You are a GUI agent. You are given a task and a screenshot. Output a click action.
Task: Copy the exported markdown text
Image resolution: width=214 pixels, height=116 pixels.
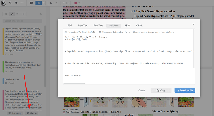161,90
